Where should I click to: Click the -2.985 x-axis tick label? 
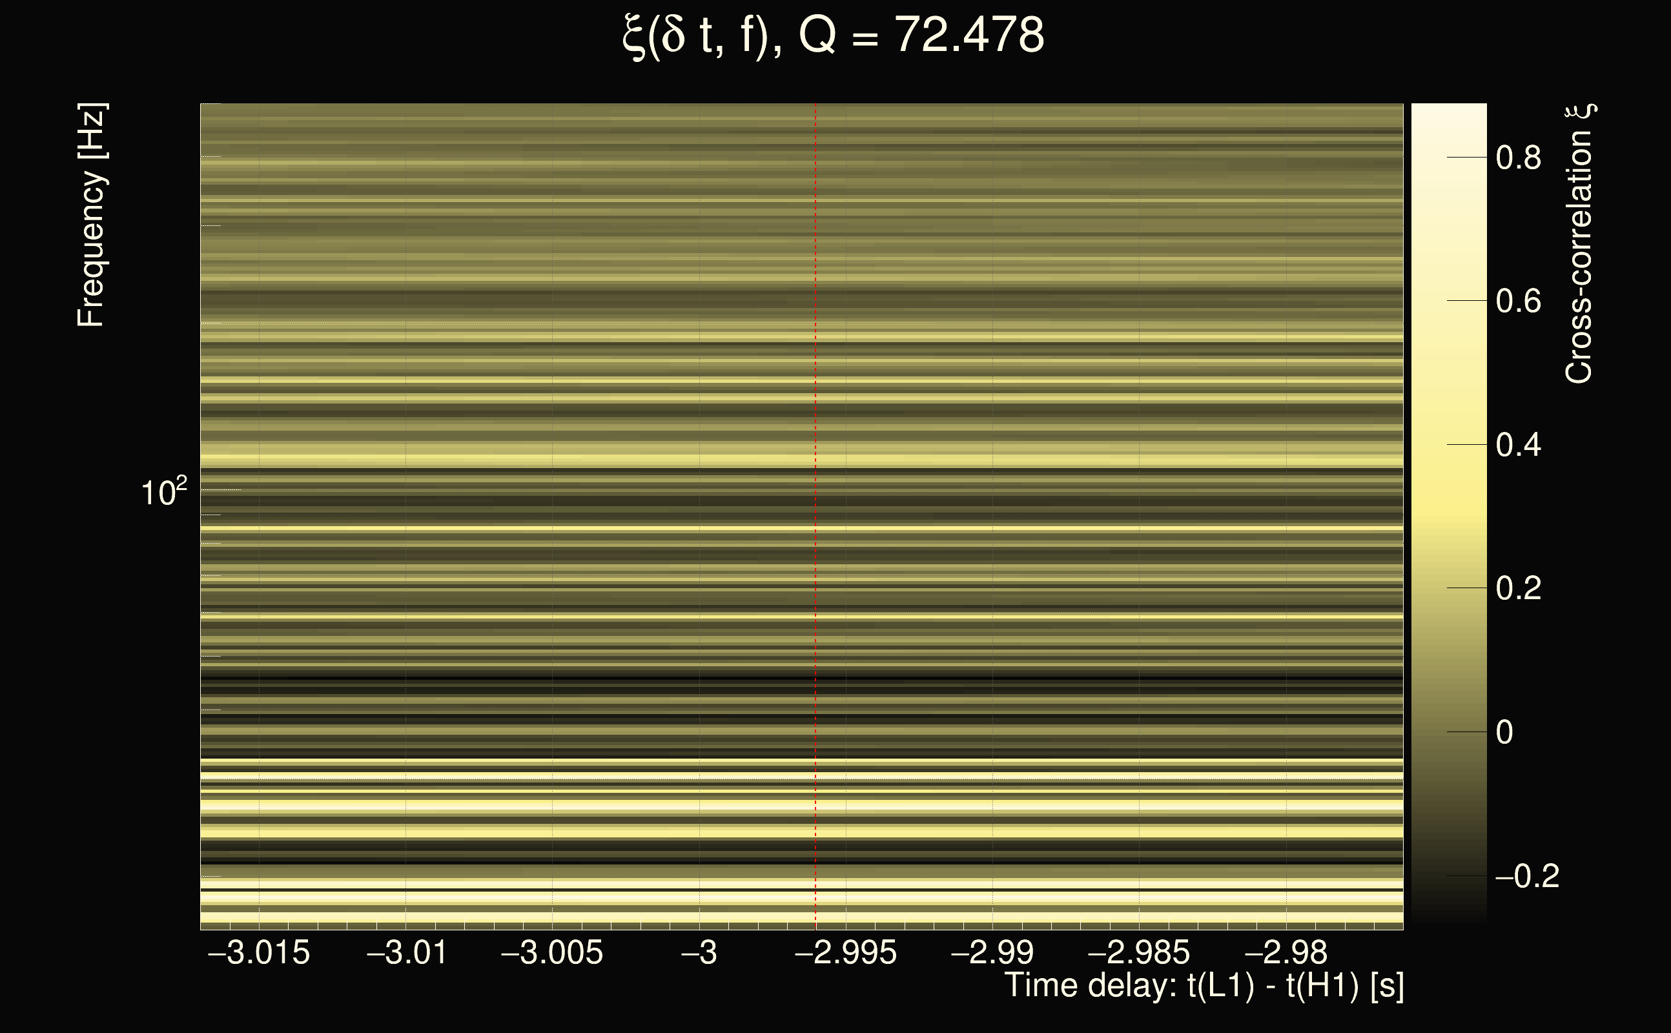1139,952
